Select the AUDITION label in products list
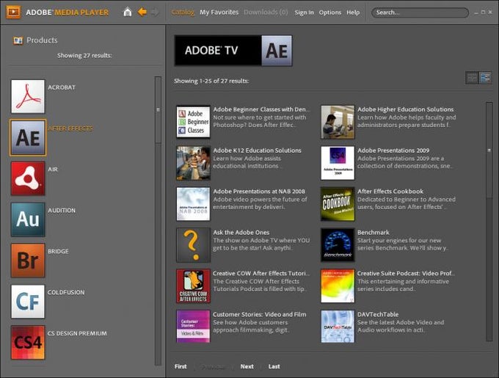499x378 pixels. point(62,211)
